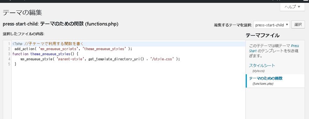Click the closing brace on line 5
This screenshot has height=119, width=309.
tap(15, 64)
